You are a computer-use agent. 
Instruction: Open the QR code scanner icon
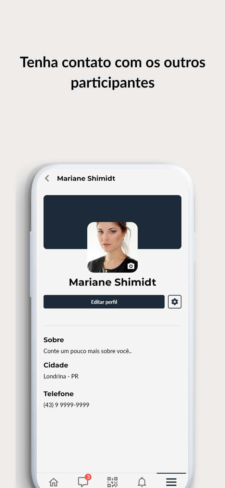112,482
